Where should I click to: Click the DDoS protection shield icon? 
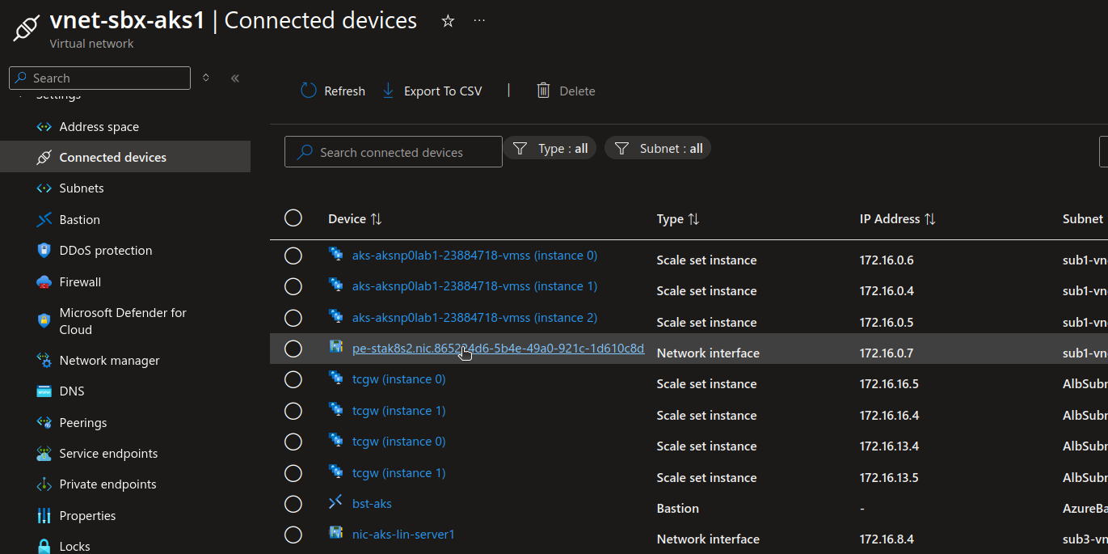pos(44,251)
